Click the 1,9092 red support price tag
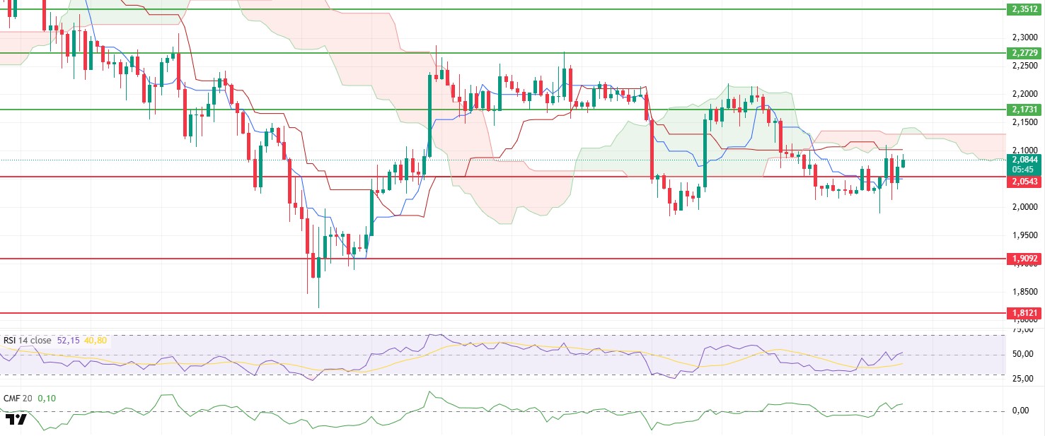Screen dimensions: 1045x436 click(x=1024, y=259)
